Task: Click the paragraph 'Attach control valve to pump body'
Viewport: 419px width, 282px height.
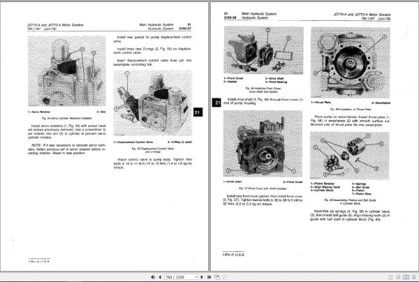Action: (152, 163)
